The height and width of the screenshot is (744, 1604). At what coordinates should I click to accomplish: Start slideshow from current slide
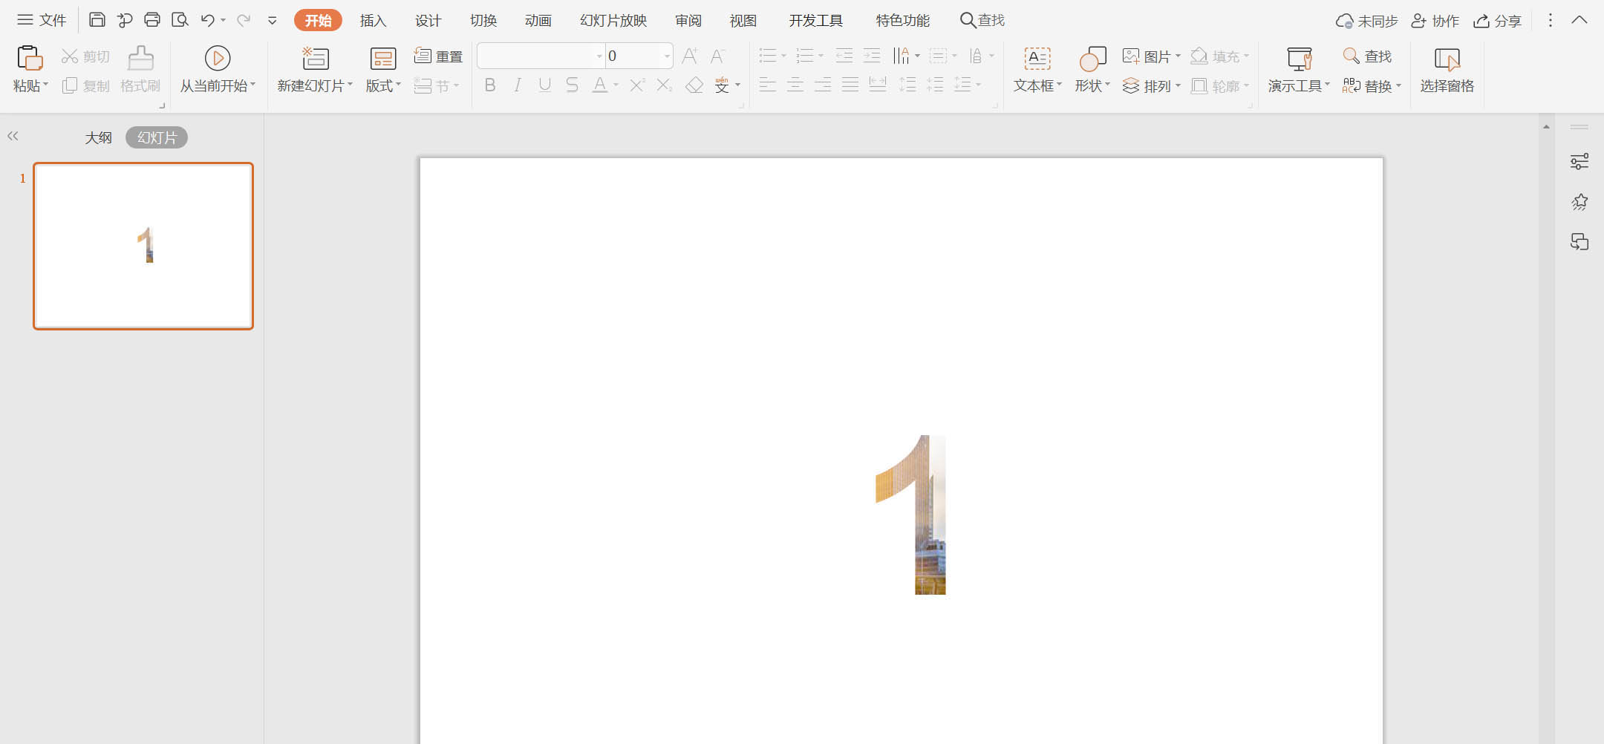pos(217,58)
